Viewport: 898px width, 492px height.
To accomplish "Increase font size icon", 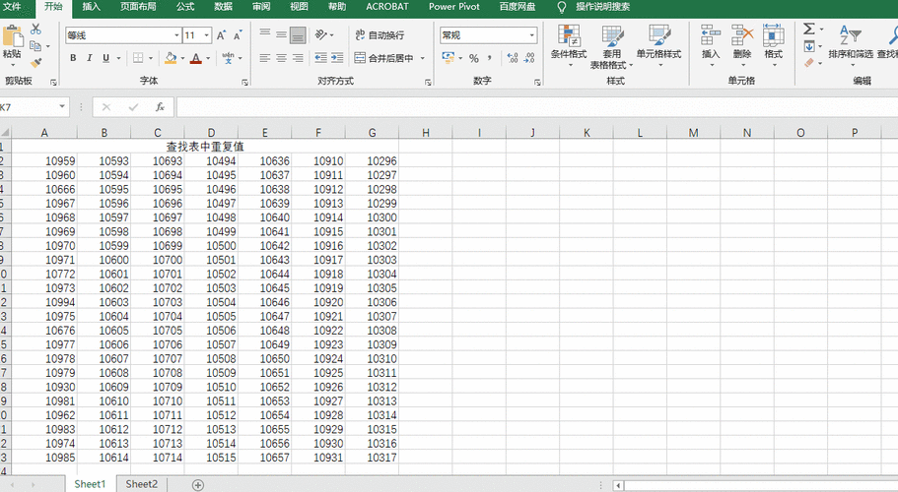I will coord(221,35).
